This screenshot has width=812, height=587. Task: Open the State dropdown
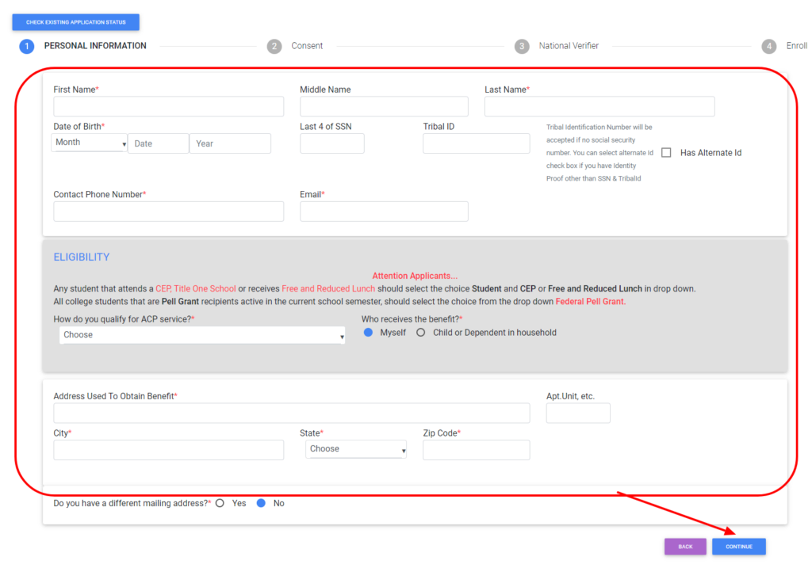coord(356,449)
